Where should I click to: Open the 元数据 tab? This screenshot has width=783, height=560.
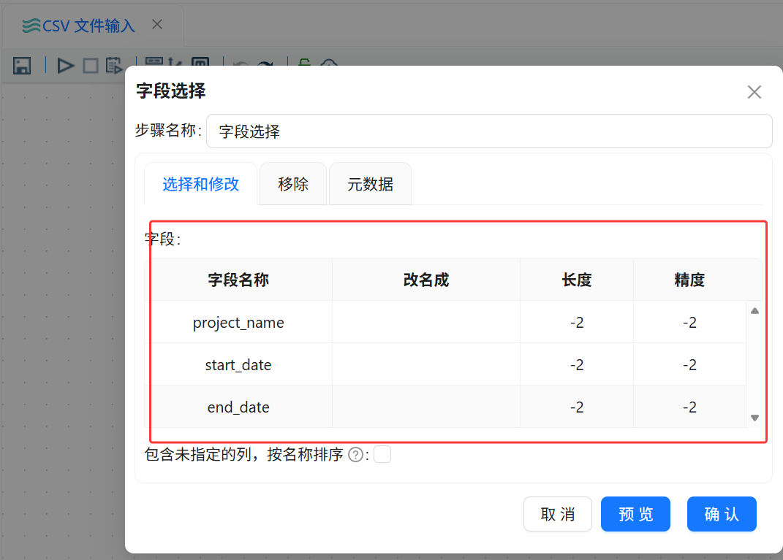click(x=370, y=184)
